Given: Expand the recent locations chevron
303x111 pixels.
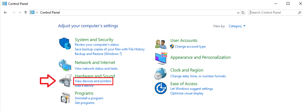Looking at the screenshot, I should tap(20, 13).
